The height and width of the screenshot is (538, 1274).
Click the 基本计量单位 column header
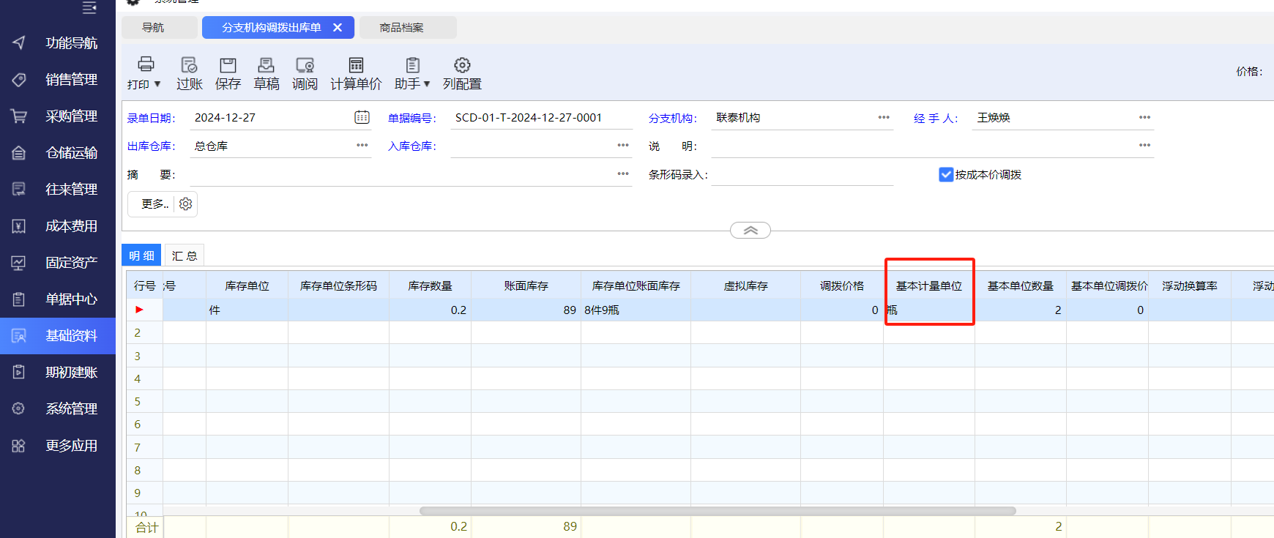click(929, 285)
